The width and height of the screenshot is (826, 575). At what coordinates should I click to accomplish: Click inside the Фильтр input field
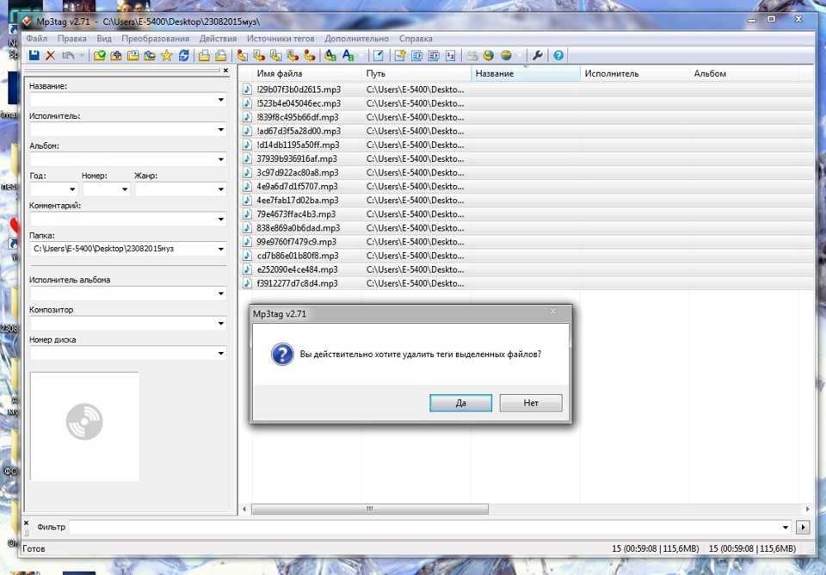tap(424, 527)
